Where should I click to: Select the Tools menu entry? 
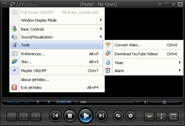click(x=57, y=45)
